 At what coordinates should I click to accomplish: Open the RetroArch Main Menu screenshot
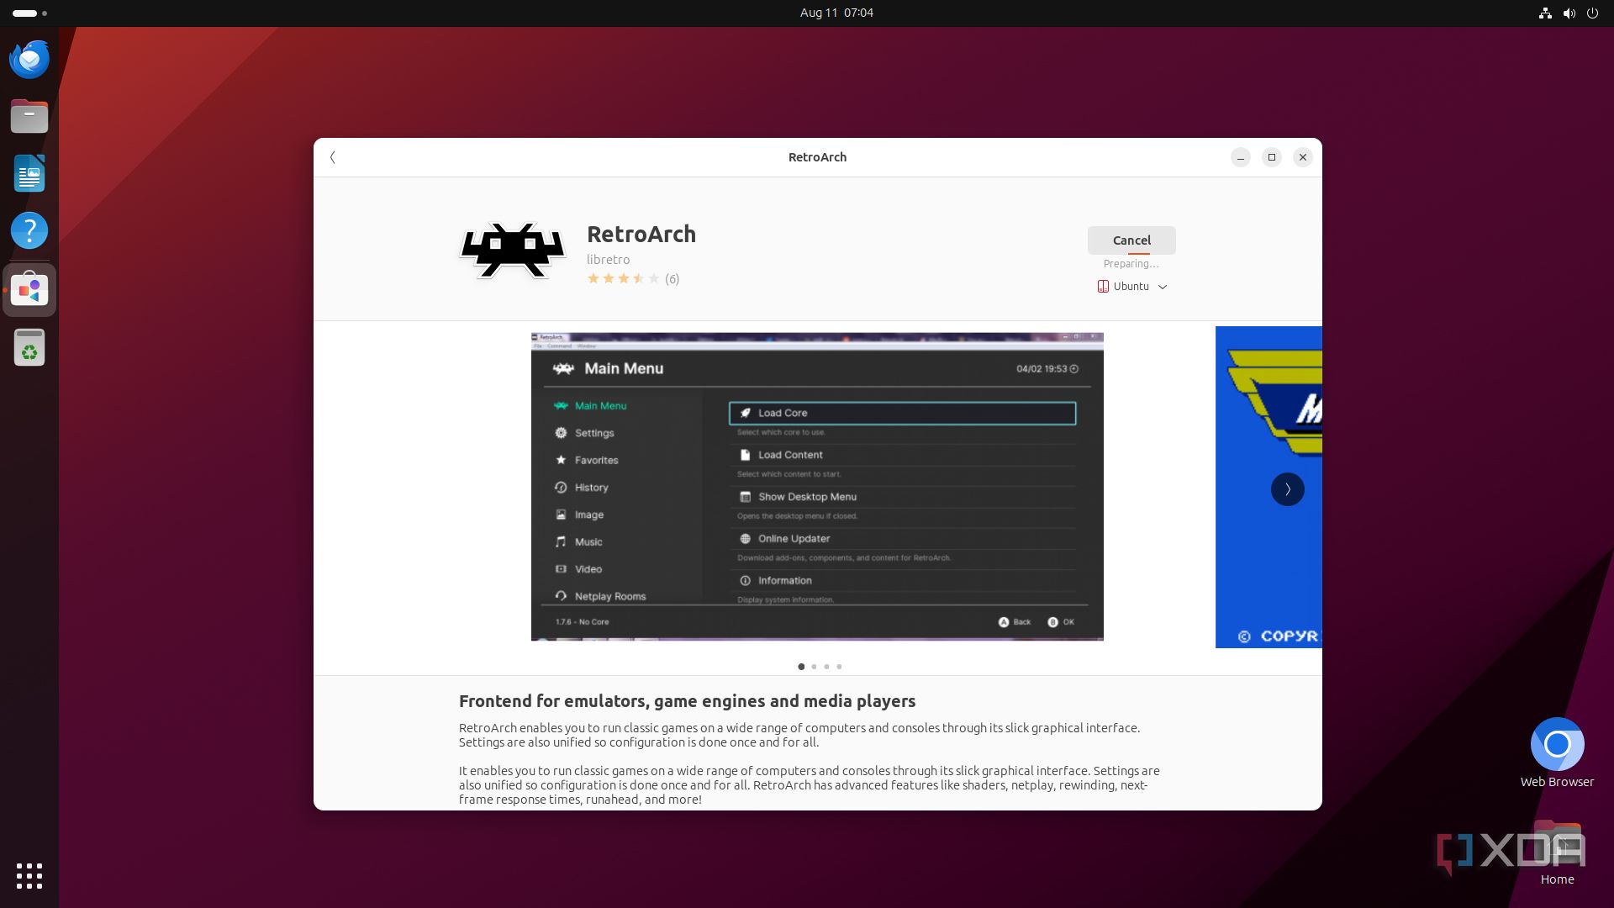(817, 487)
